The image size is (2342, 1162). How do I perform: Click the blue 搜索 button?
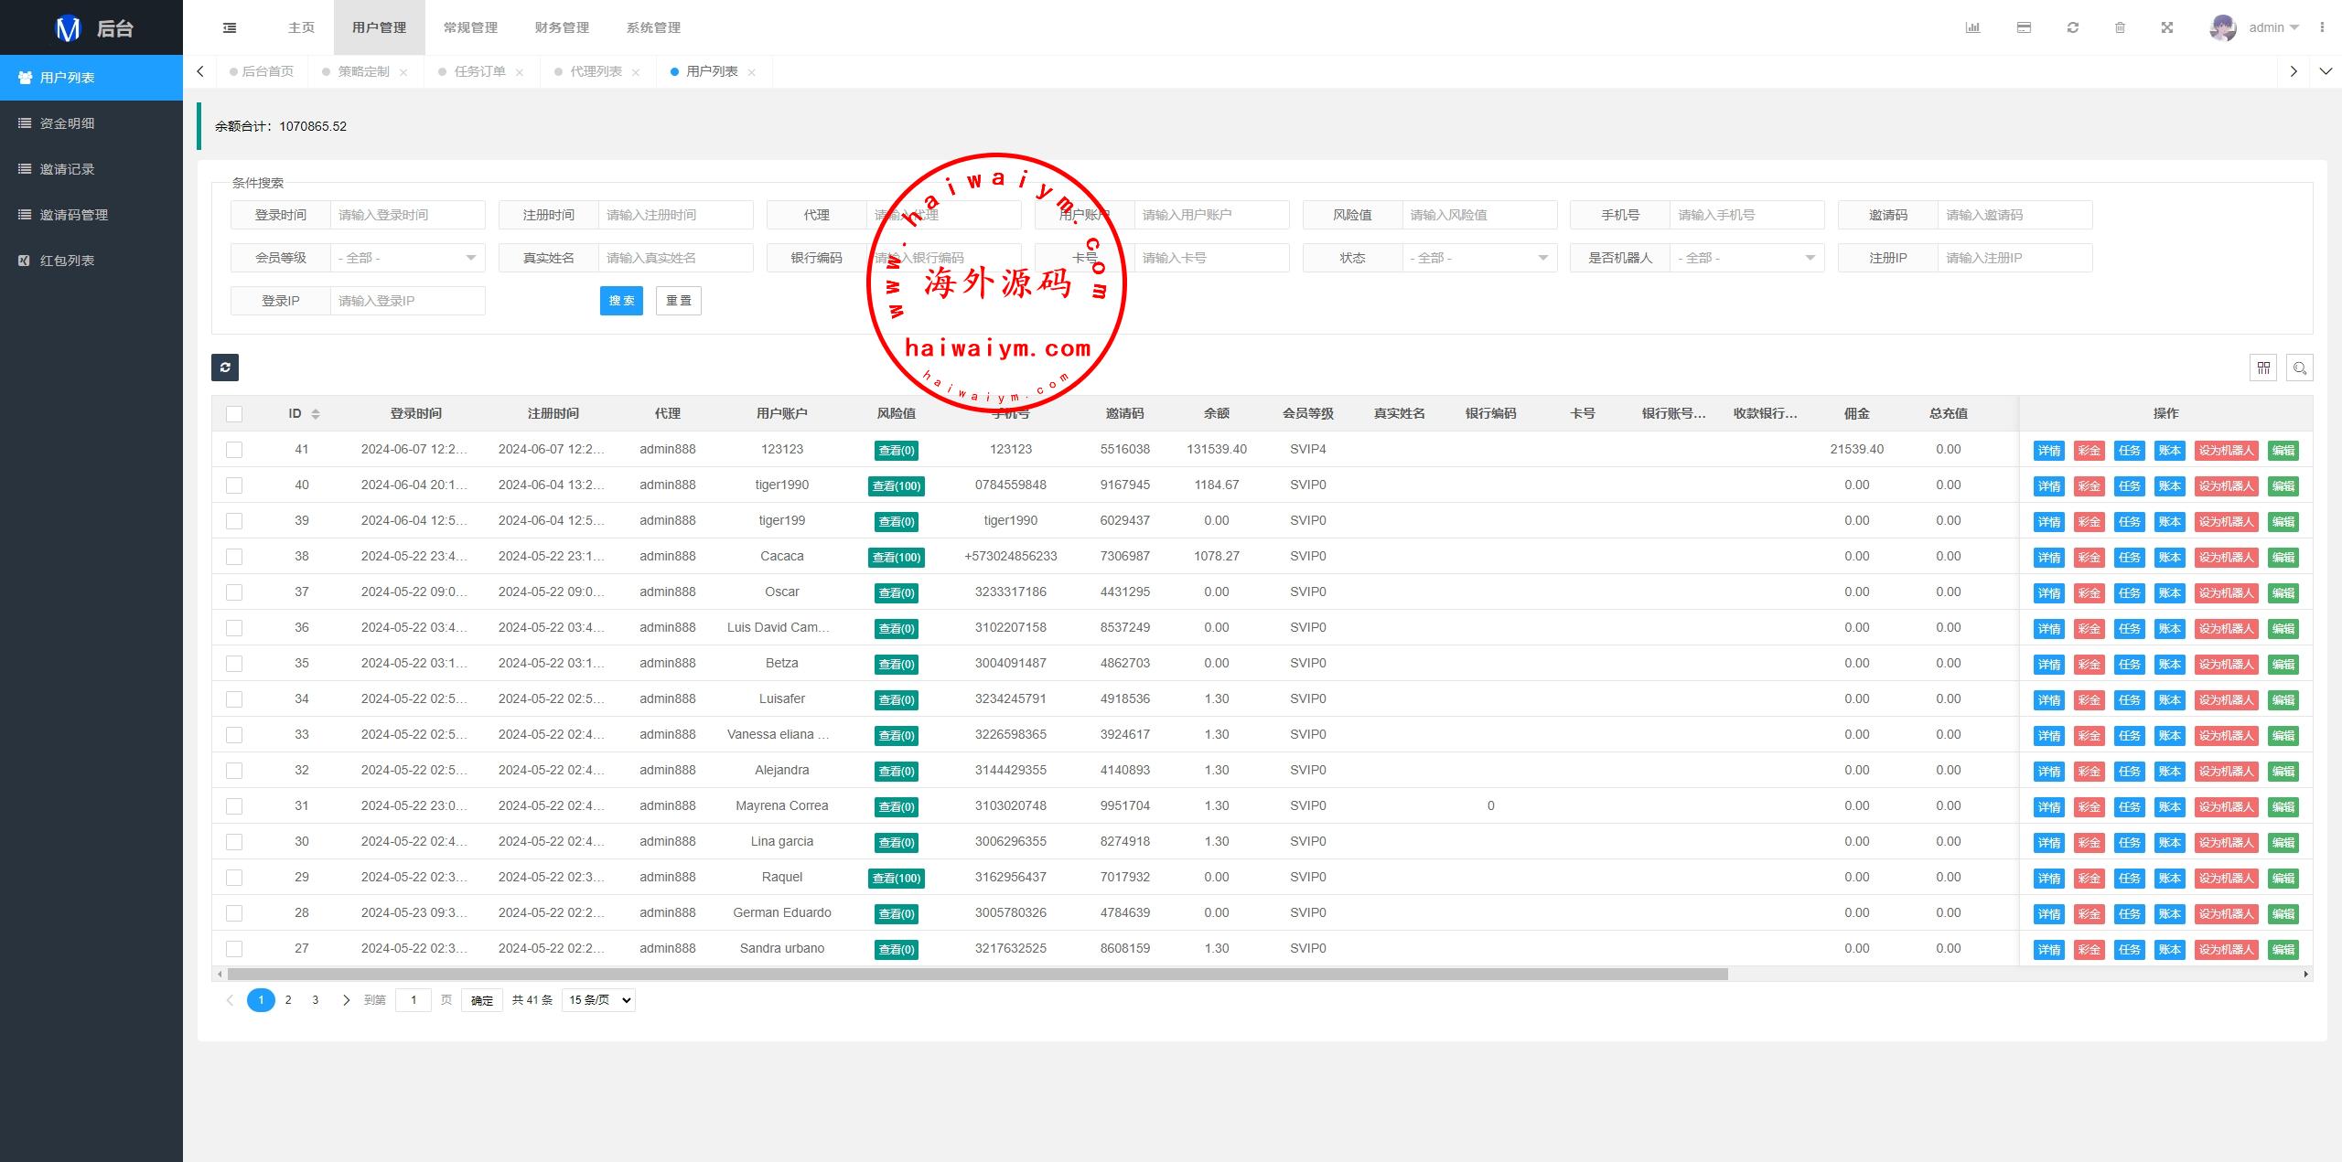point(621,301)
